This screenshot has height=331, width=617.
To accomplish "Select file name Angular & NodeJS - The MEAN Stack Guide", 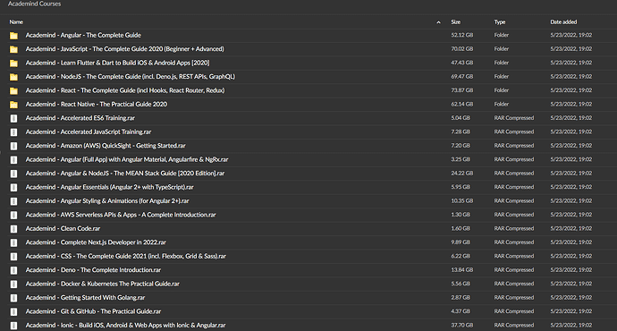I will click(x=125, y=174).
